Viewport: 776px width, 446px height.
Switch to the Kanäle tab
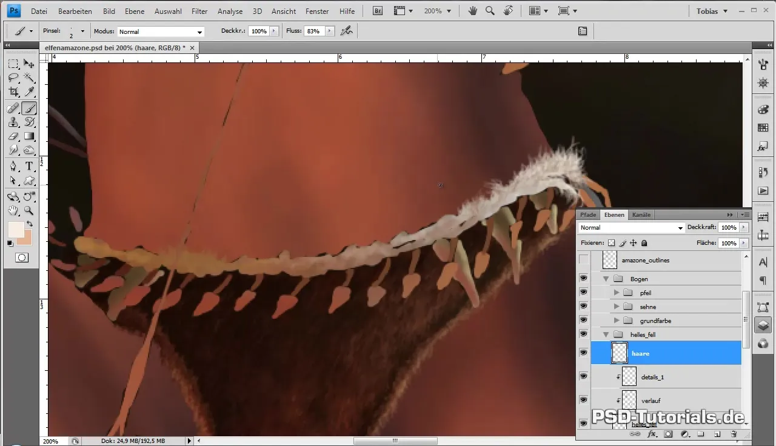641,215
